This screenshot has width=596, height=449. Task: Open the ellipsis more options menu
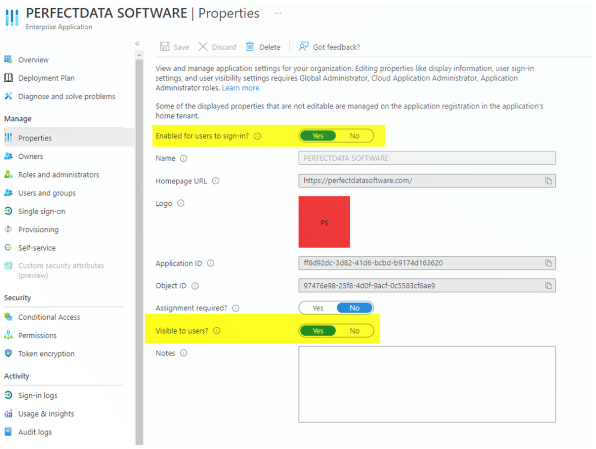click(278, 13)
